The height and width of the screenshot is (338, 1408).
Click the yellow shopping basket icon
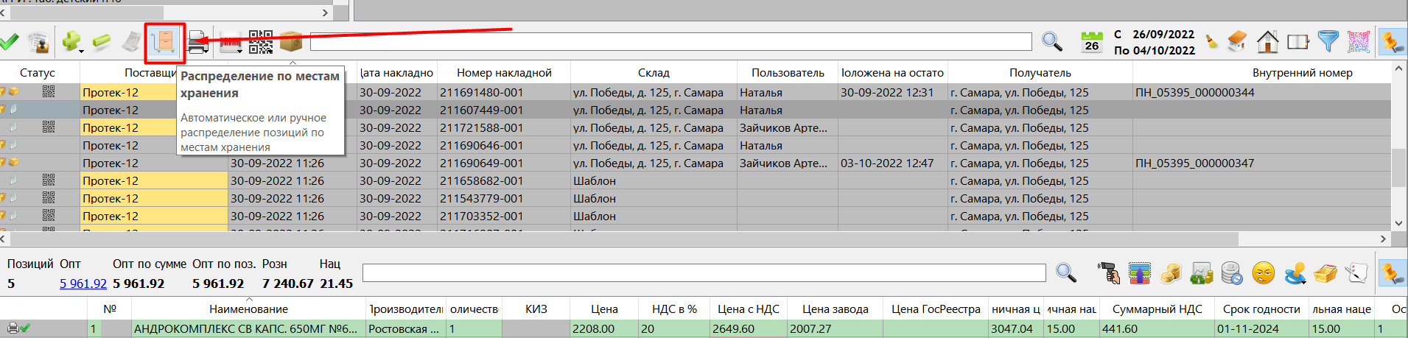[1325, 273]
